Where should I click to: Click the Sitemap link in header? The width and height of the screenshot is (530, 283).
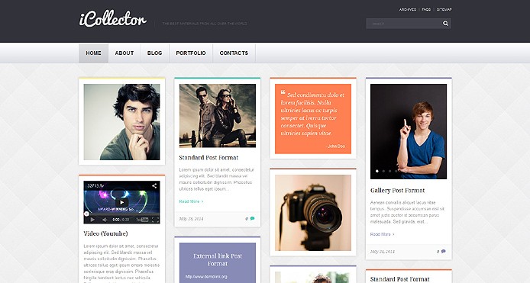(444, 9)
